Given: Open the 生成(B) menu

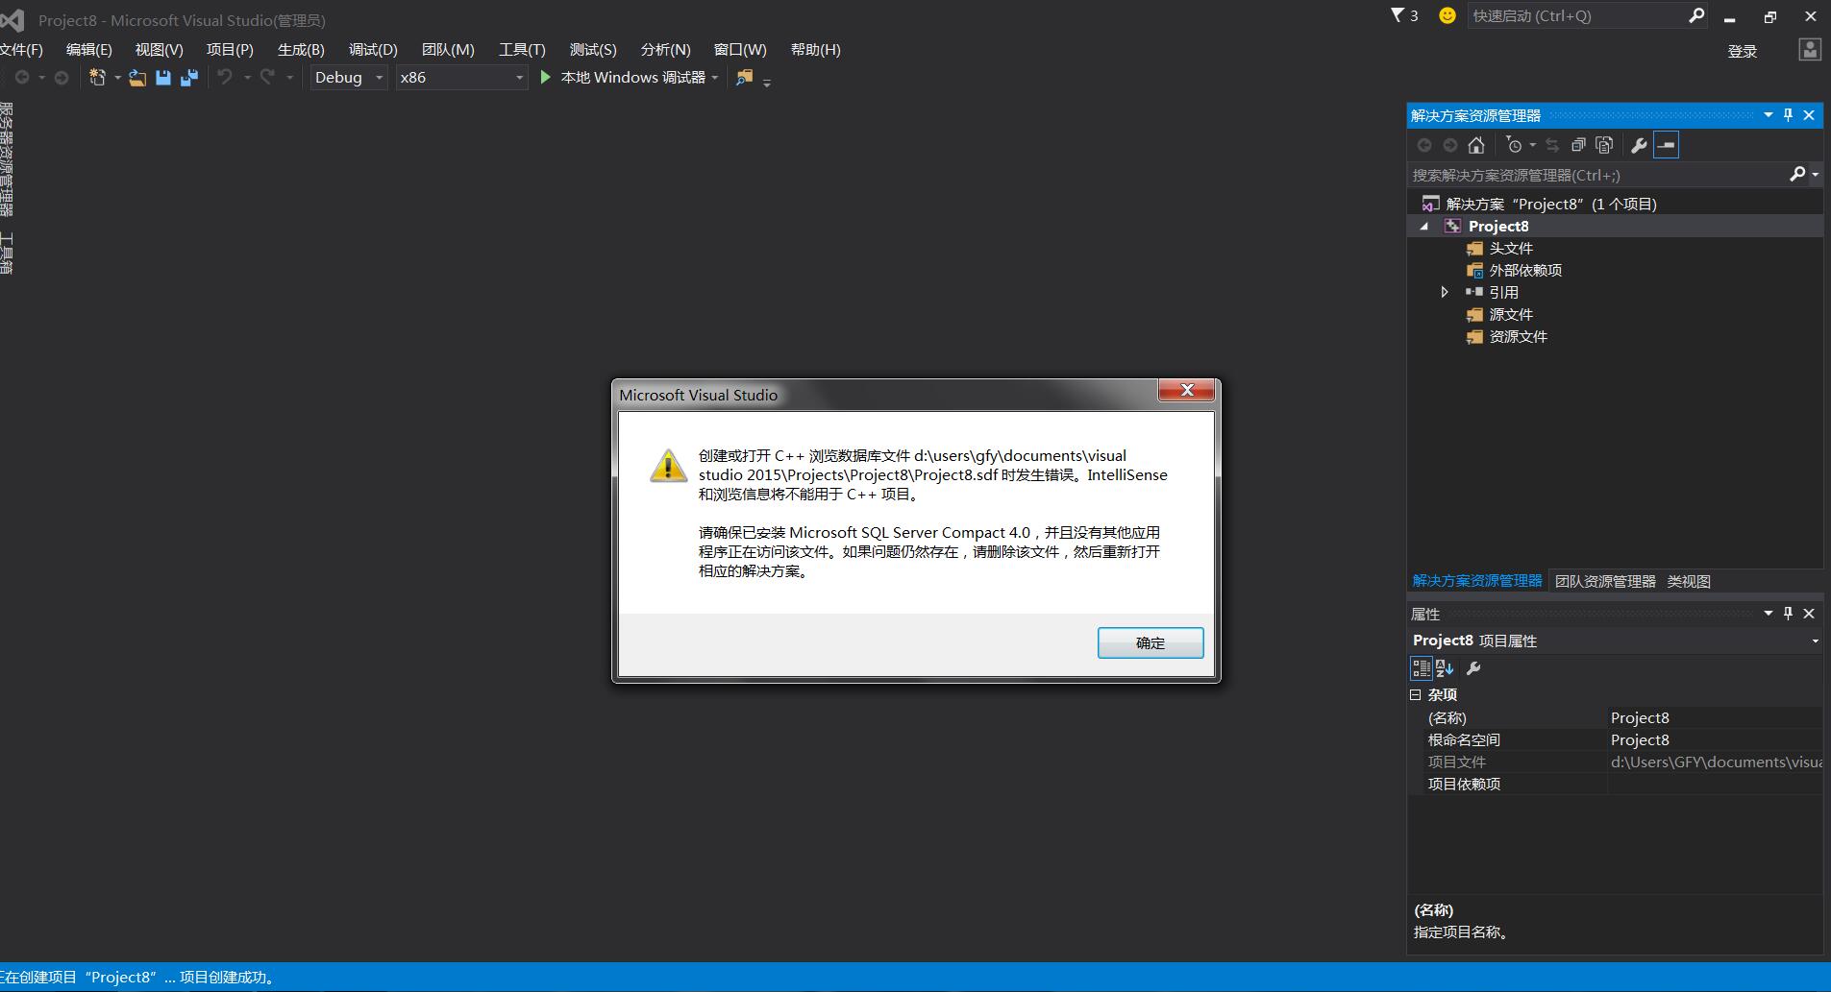Looking at the screenshot, I should 301,50.
